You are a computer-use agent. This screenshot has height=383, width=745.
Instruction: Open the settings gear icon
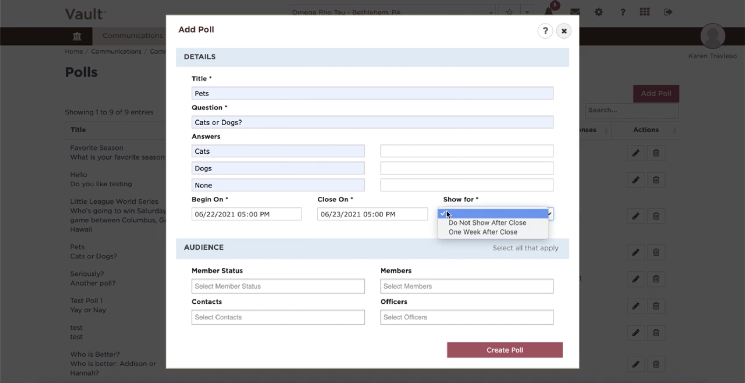[x=599, y=12]
